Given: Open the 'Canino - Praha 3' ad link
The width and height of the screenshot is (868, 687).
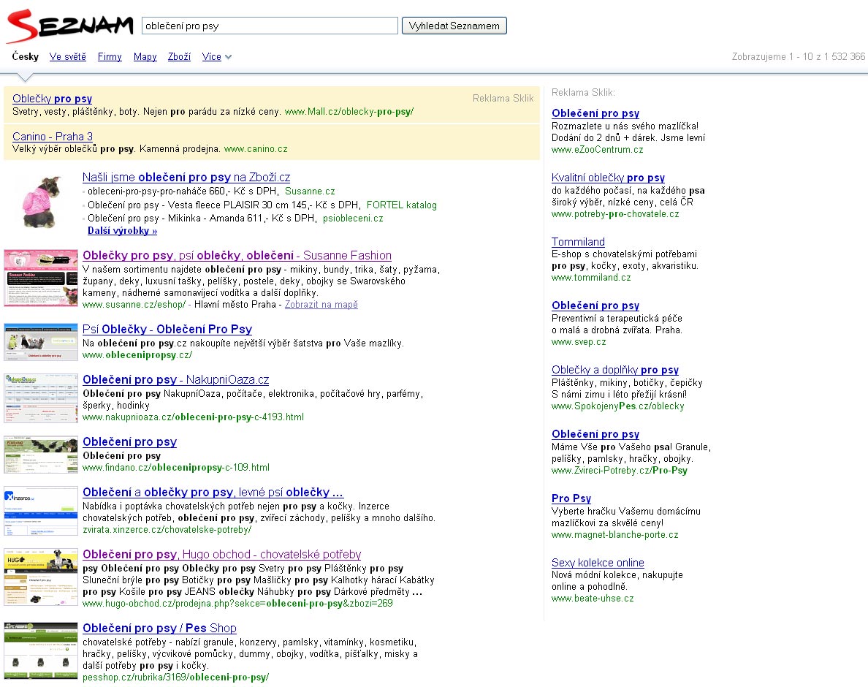Looking at the screenshot, I should [x=53, y=136].
